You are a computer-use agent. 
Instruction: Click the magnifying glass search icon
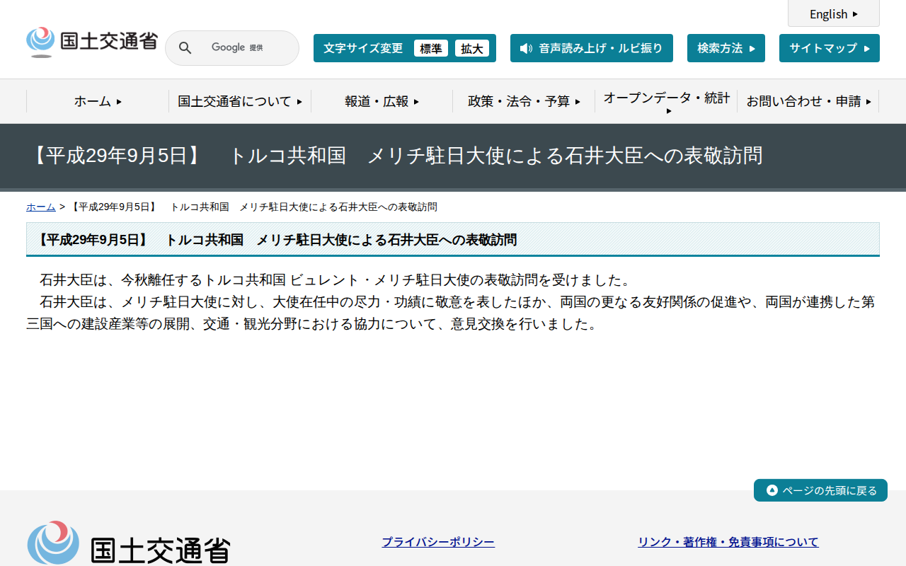coord(185,47)
